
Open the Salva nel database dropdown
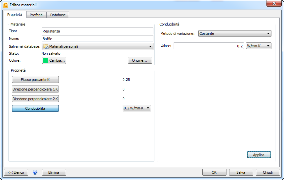coord(98,46)
